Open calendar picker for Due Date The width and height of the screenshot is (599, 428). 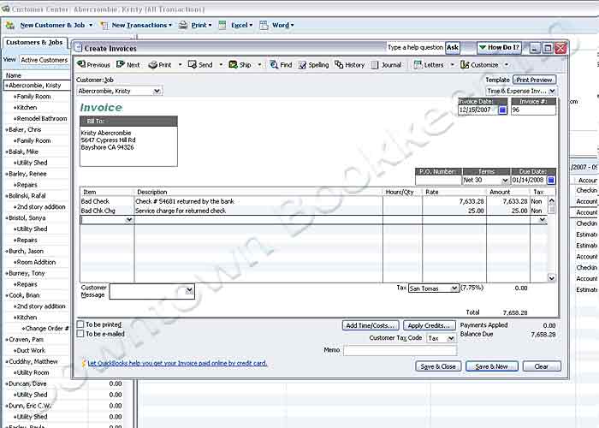coord(551,180)
